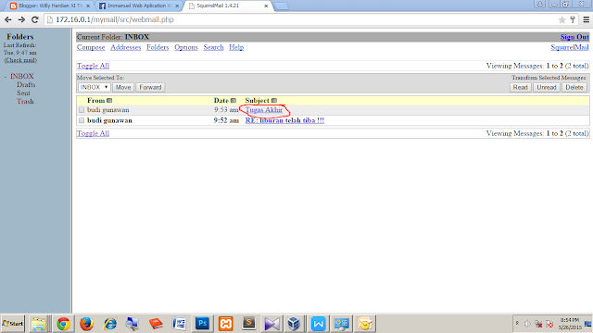
Task: Open the Addresses link
Action: pyautogui.click(x=126, y=47)
